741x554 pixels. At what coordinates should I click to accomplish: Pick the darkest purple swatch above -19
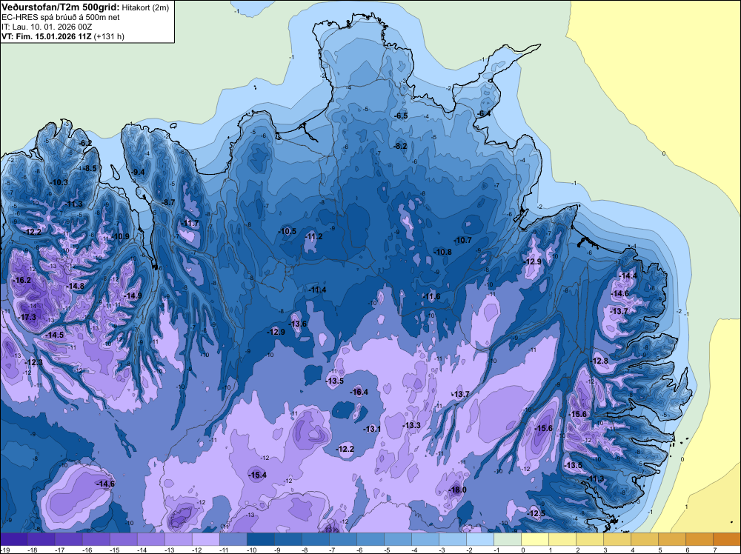(x=13, y=539)
